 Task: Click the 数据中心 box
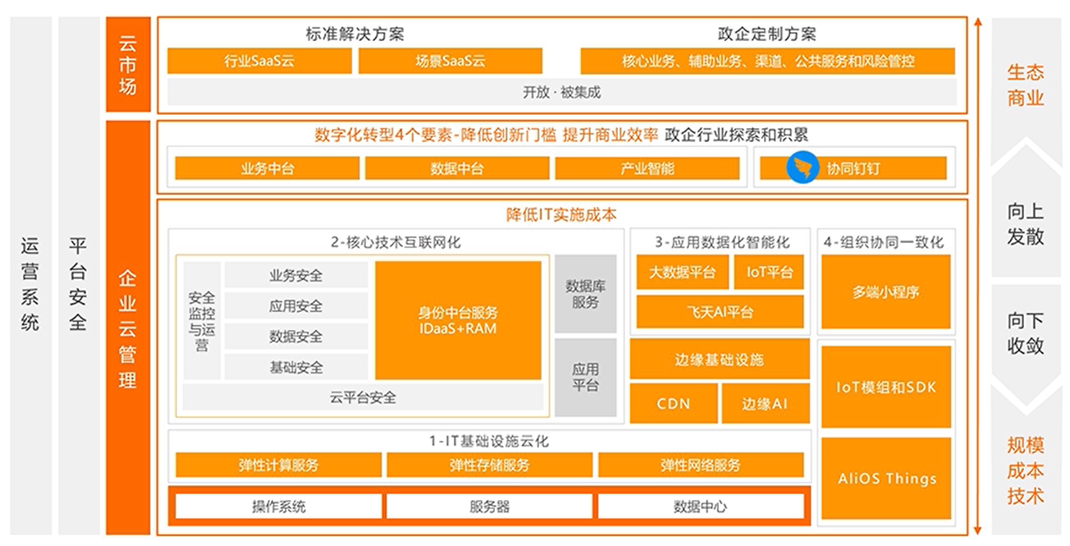coord(701,507)
